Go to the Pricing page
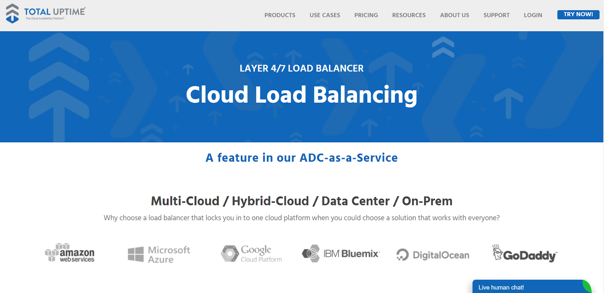 [366, 15]
